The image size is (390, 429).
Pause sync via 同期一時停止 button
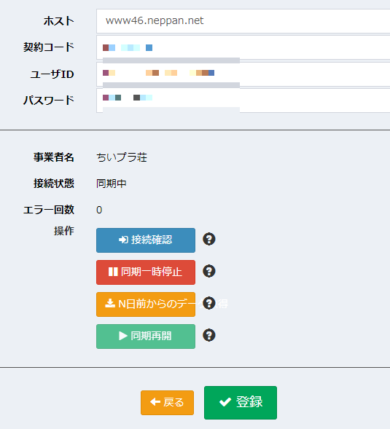pyautogui.click(x=146, y=272)
